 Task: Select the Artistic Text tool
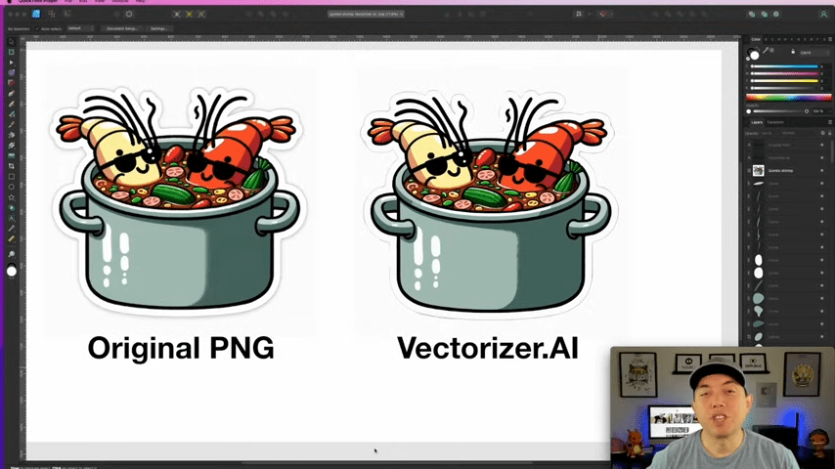[11, 218]
